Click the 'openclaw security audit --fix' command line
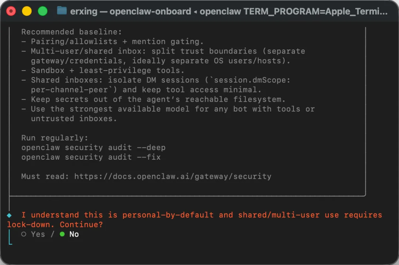The image size is (399, 265). click(91, 157)
